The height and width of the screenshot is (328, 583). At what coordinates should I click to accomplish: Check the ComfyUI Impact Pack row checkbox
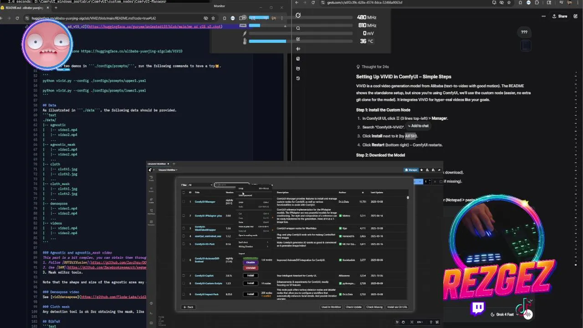click(x=184, y=294)
